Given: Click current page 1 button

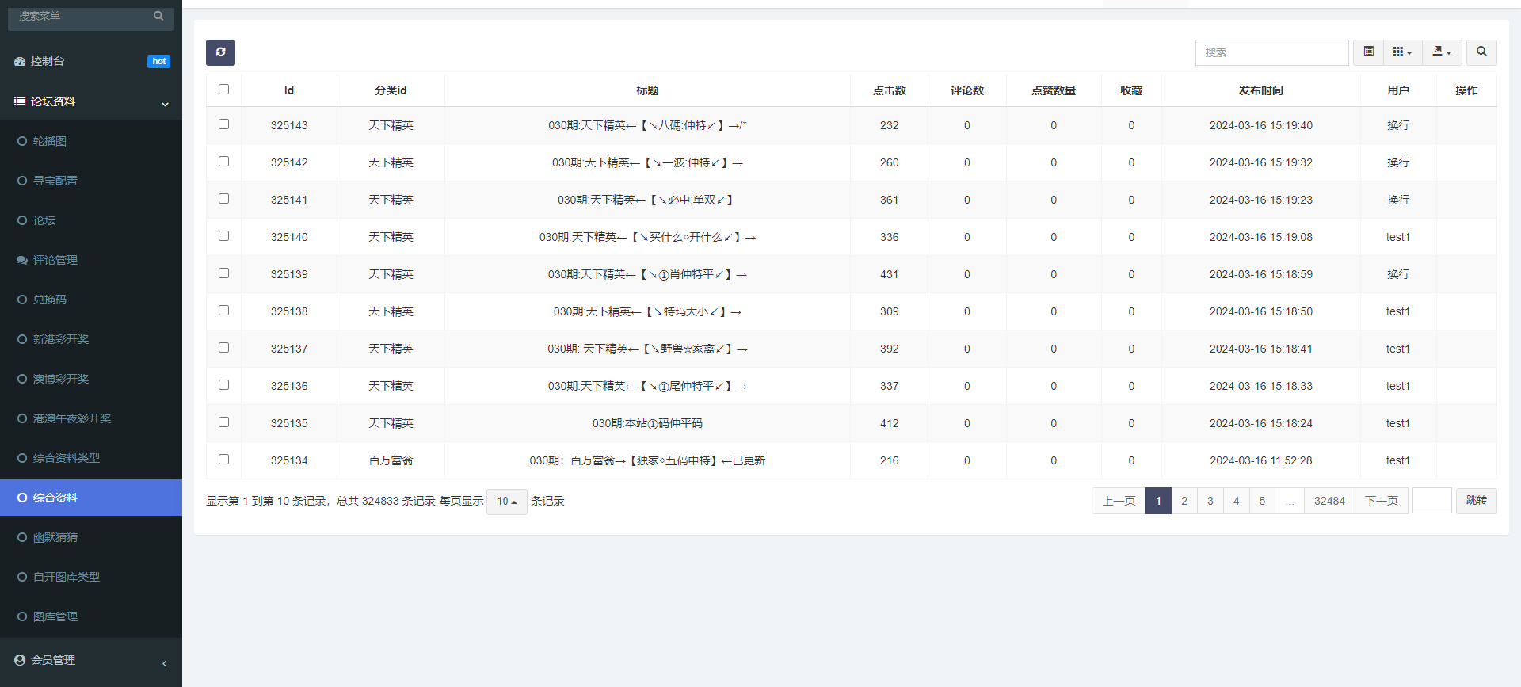Looking at the screenshot, I should pos(1158,501).
